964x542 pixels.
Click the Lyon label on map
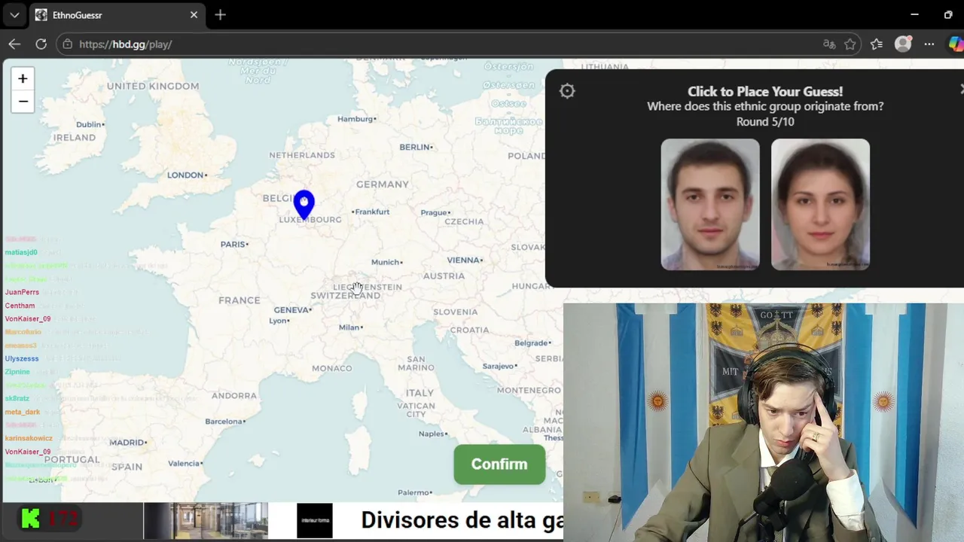[278, 320]
